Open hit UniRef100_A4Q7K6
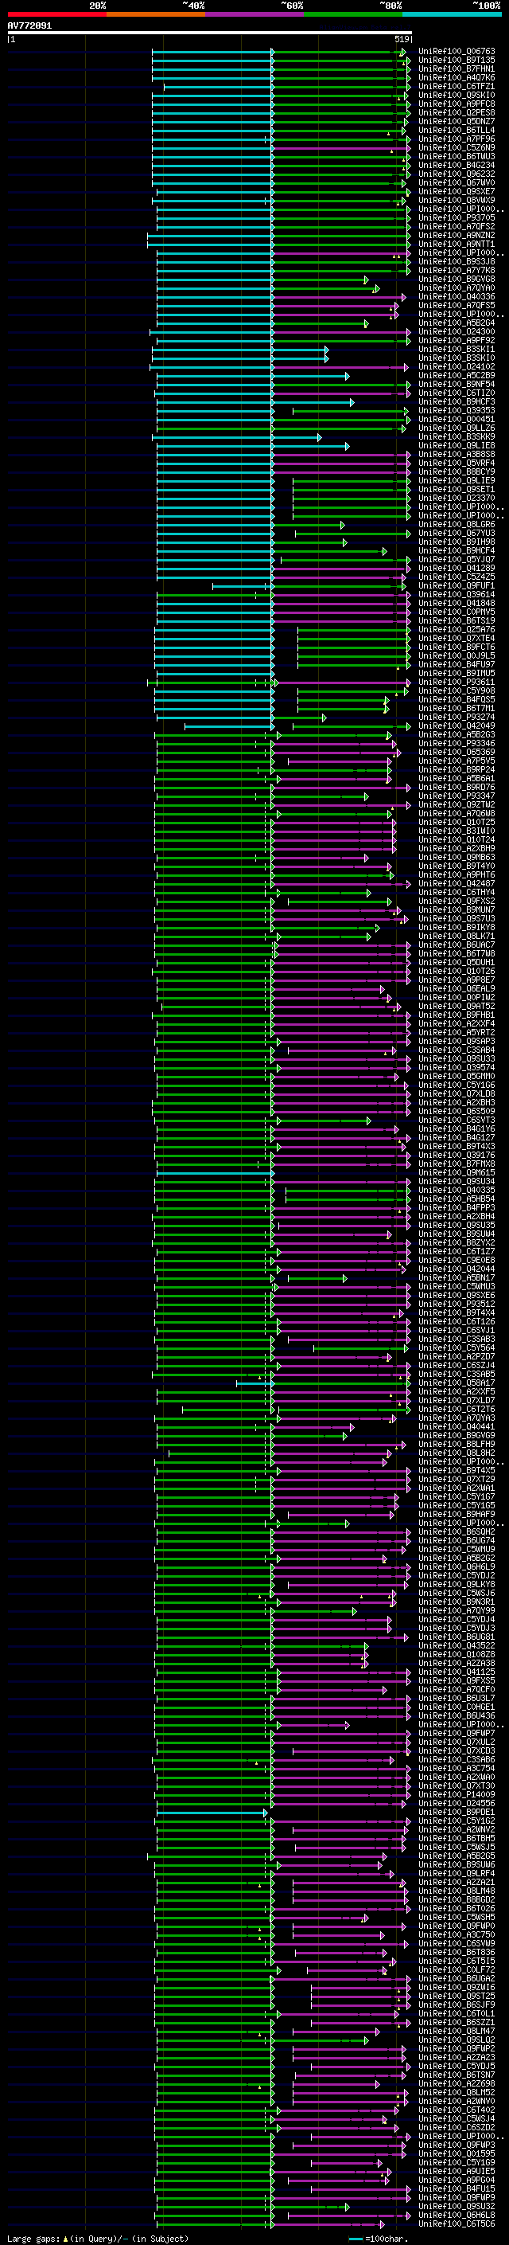This screenshot has width=509, height=2245. 457,77
